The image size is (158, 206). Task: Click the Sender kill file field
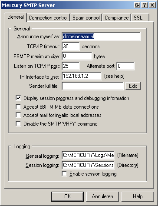92,86
